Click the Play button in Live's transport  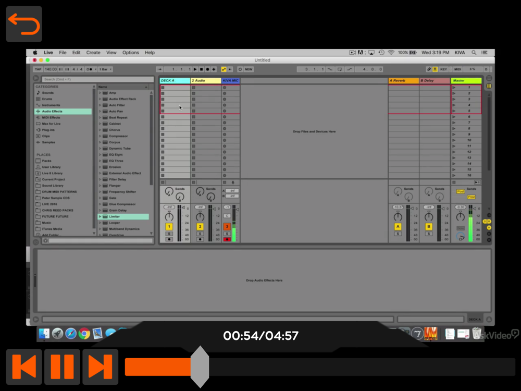pos(195,69)
